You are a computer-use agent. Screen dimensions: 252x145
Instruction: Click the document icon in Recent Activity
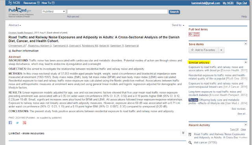click(190, 134)
